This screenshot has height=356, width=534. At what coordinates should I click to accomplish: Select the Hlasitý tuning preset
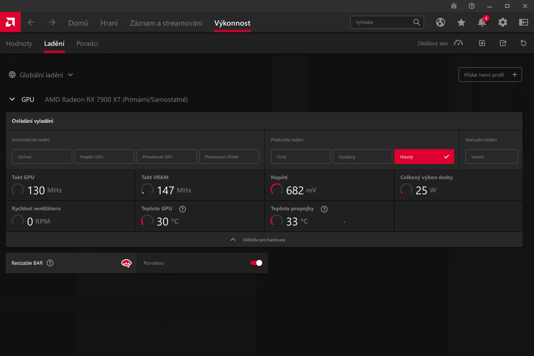pyautogui.click(x=424, y=156)
